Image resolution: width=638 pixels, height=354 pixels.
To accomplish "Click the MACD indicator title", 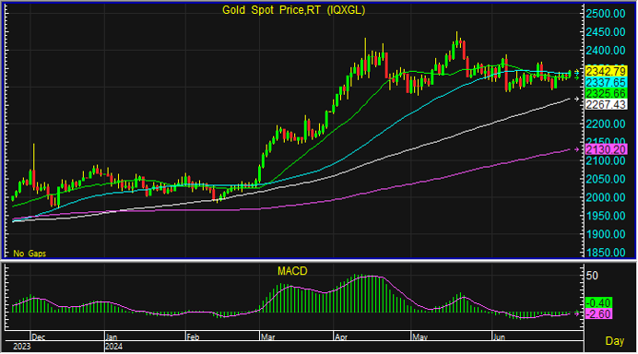I will tap(292, 271).
